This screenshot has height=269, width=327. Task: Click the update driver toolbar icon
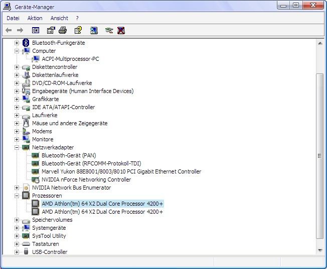109,31
